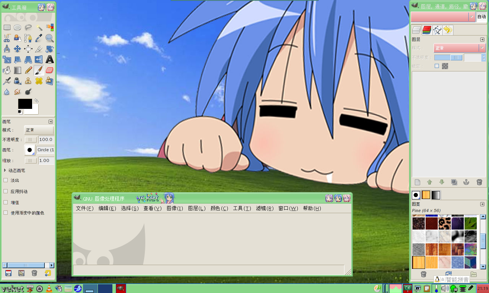This screenshot has height=293, width=489.
Task: Enable the 应用抖动 jitter checkbox
Action: pyautogui.click(x=6, y=191)
